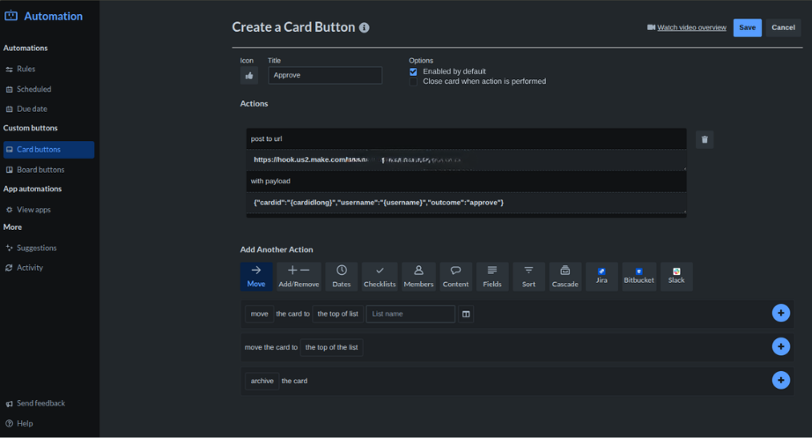Toggle Enabled by default checkbox
Image resolution: width=812 pixels, height=438 pixels.
click(413, 71)
